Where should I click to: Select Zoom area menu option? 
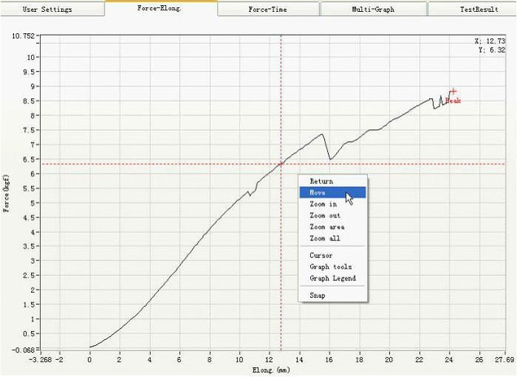(x=326, y=227)
